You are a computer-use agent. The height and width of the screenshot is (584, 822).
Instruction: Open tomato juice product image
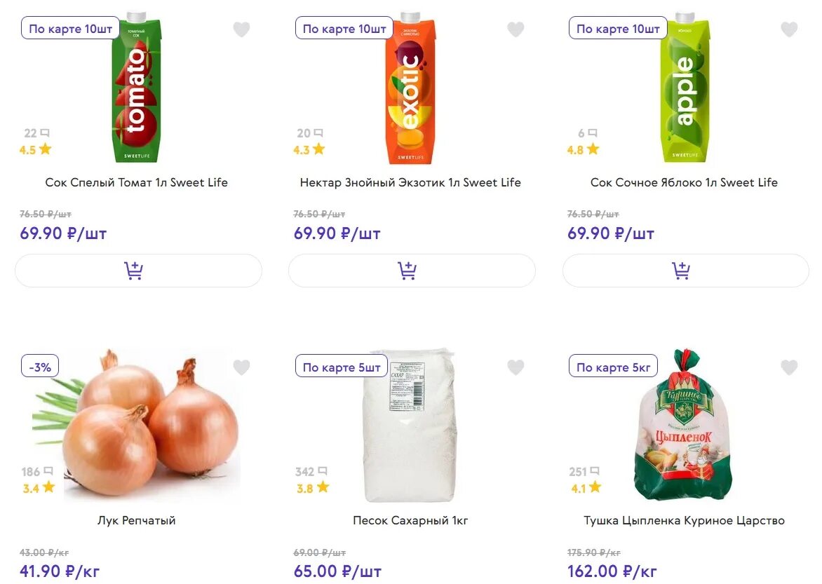[137, 88]
